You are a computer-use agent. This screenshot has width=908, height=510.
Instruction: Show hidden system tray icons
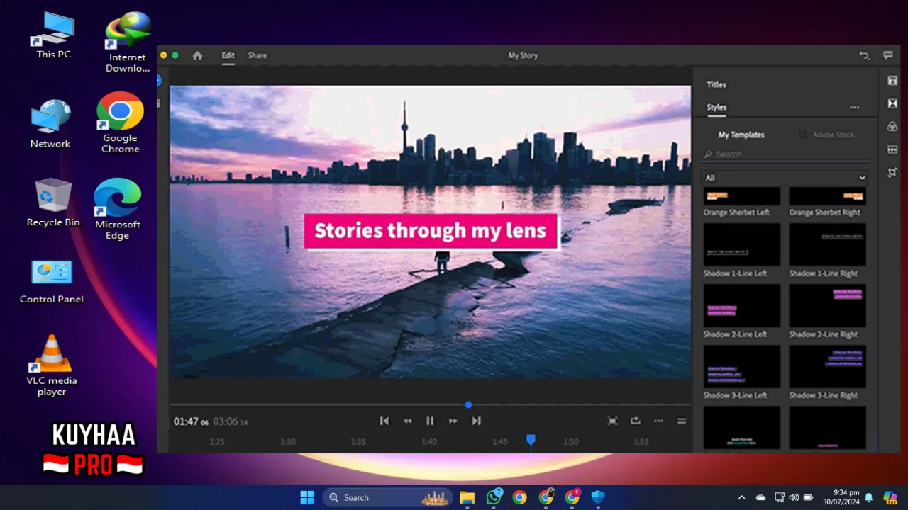point(741,497)
